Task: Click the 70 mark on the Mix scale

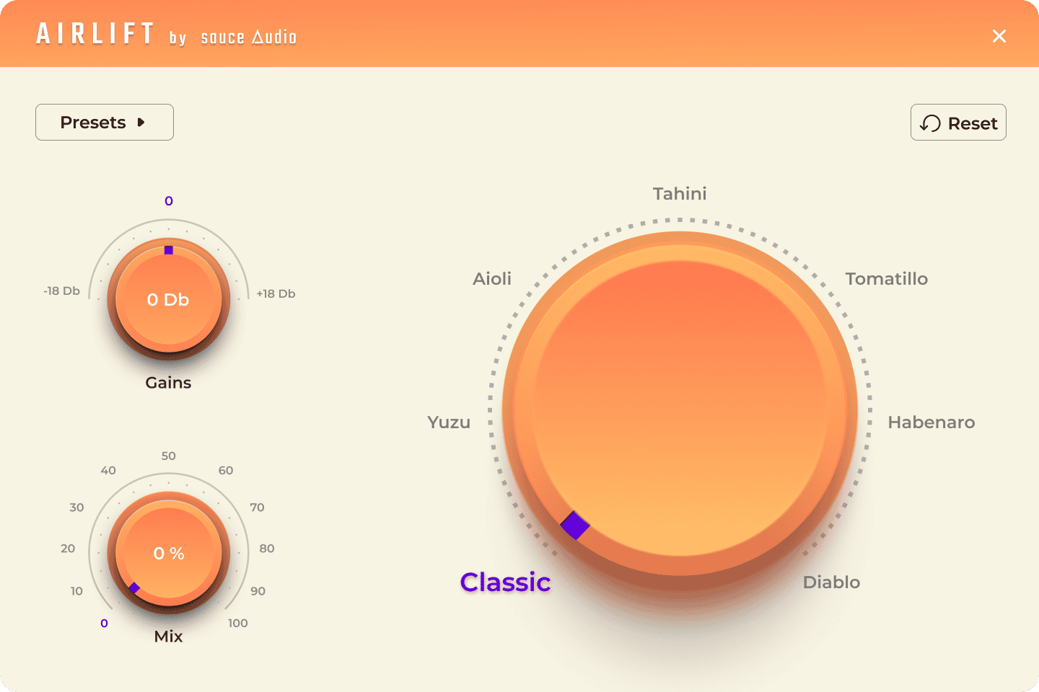Action: (258, 507)
